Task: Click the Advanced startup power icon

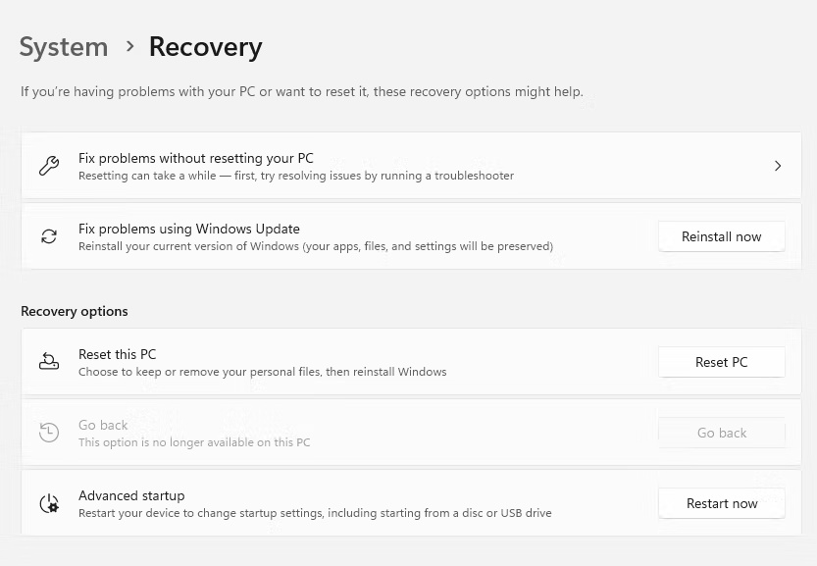Action: pyautogui.click(x=49, y=503)
